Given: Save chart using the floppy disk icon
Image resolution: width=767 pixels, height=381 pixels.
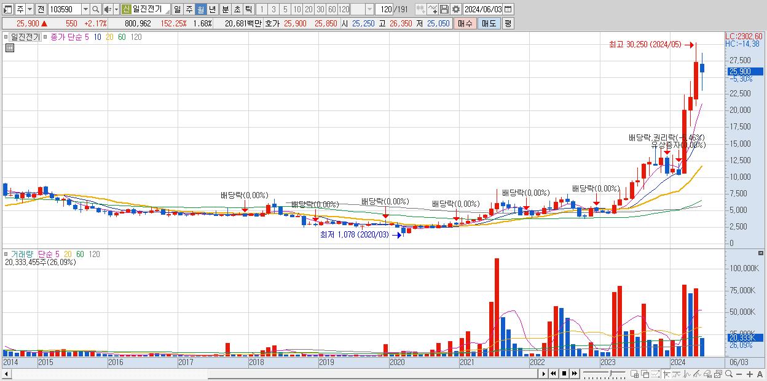Looking at the screenshot, I should coord(444,9).
